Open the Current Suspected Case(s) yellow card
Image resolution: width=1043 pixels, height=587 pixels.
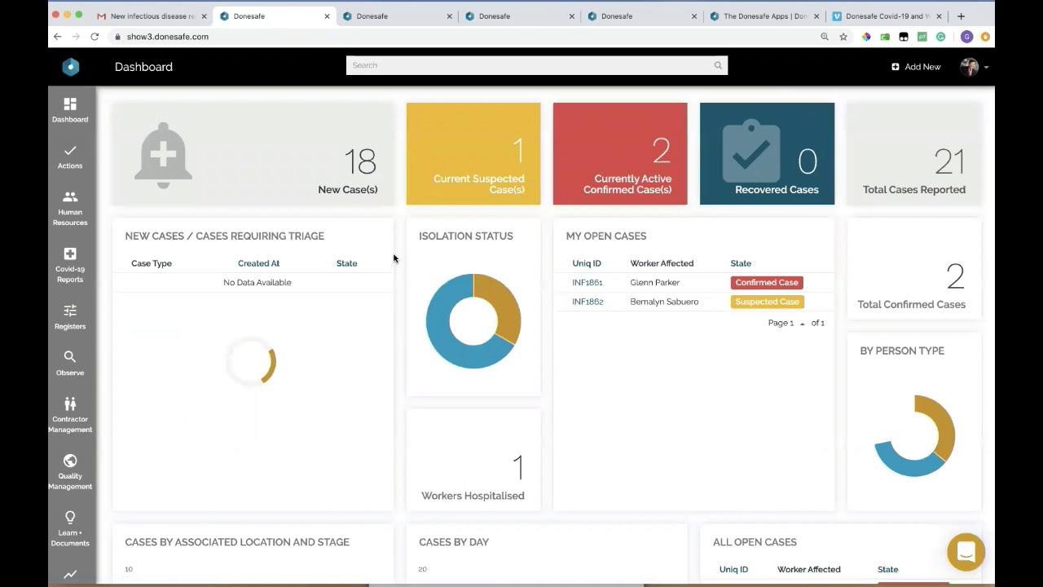(473, 153)
